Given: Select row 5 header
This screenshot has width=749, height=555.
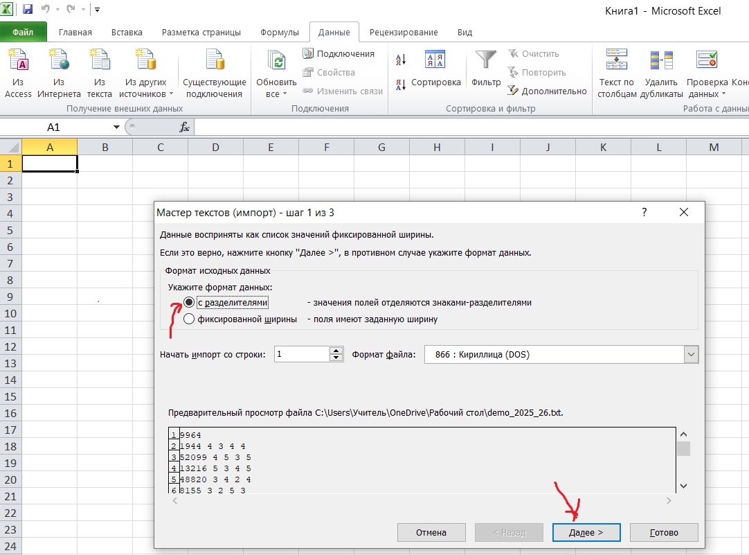Looking at the screenshot, I should tap(10, 231).
